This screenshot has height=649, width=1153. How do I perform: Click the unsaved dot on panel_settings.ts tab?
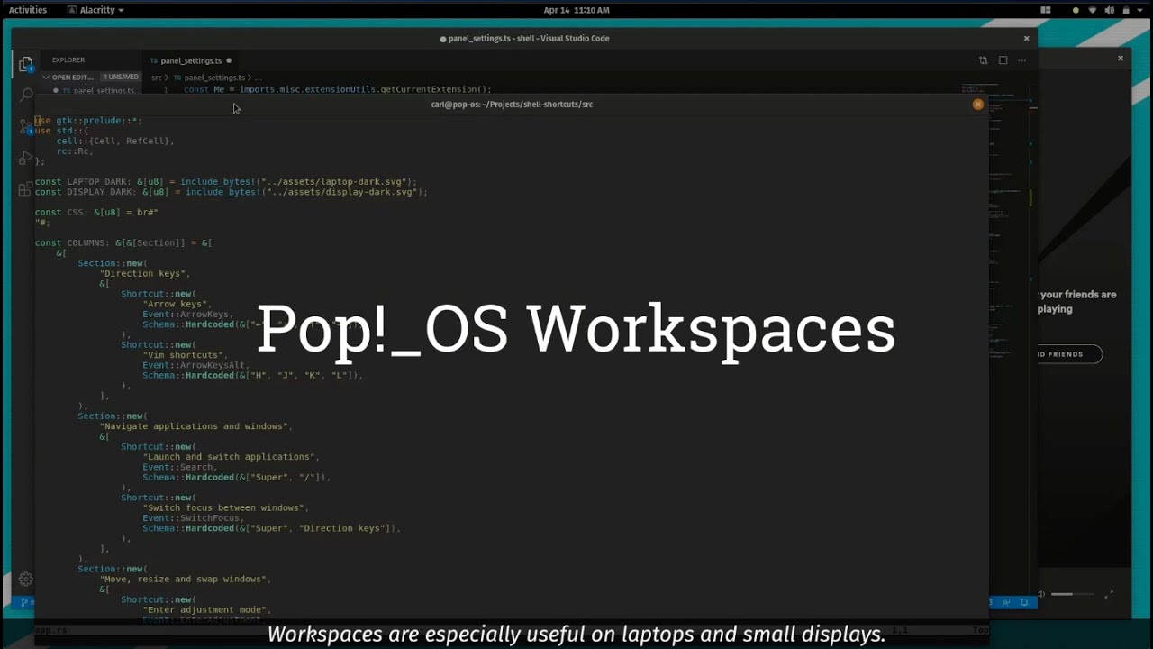point(229,60)
